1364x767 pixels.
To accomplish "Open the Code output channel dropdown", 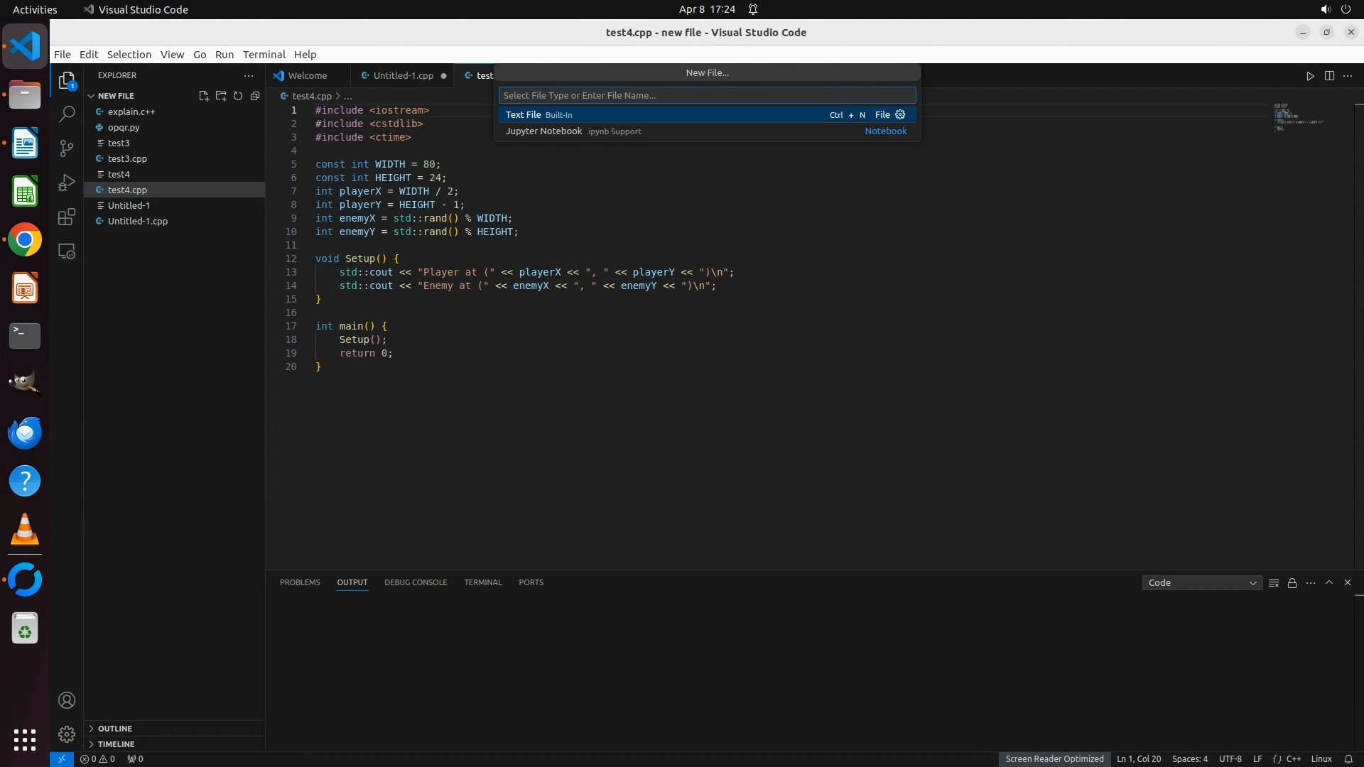I will click(1202, 583).
